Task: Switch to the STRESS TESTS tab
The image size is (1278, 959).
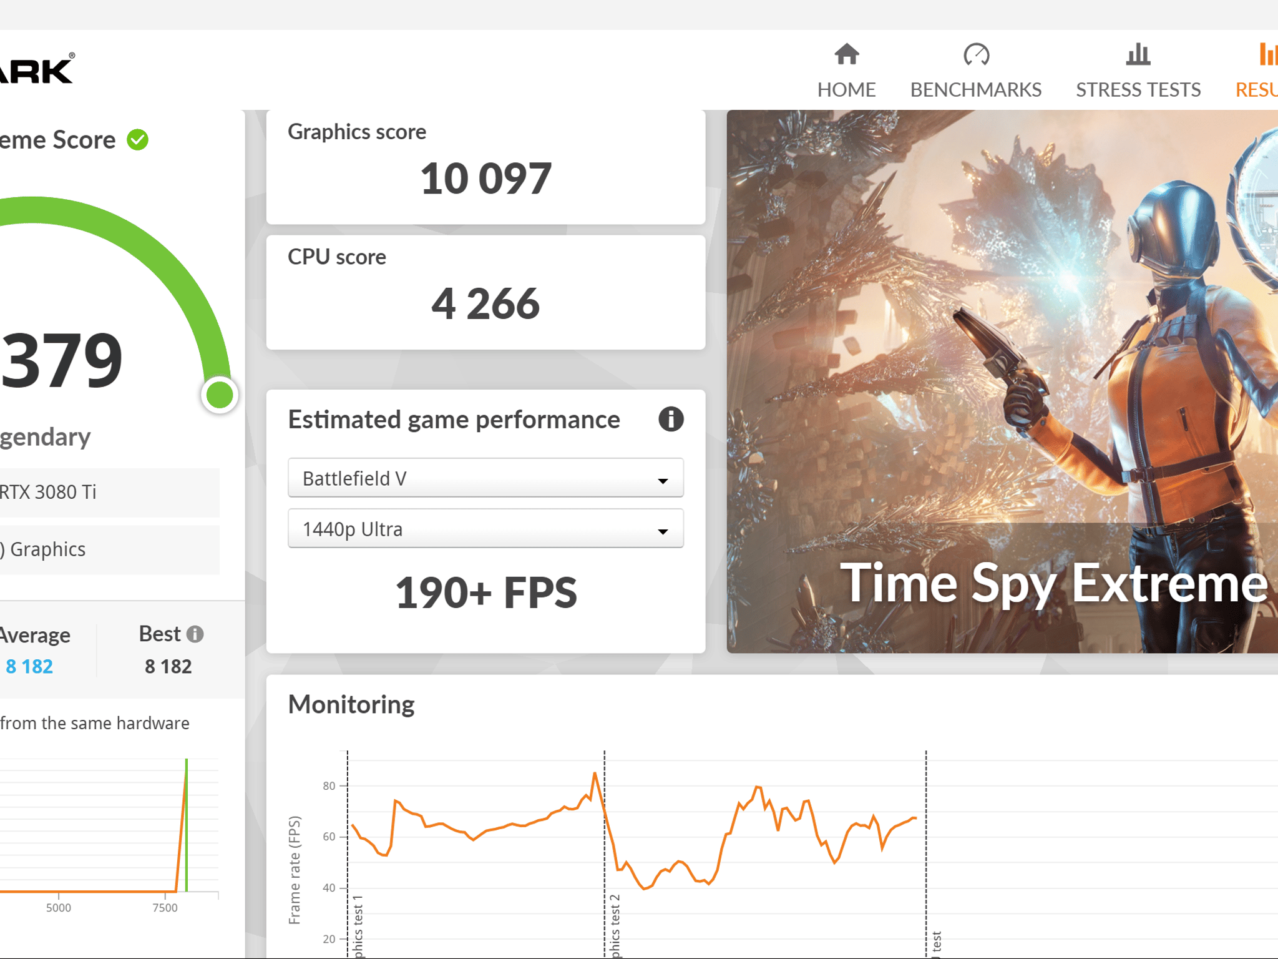Action: (1138, 90)
